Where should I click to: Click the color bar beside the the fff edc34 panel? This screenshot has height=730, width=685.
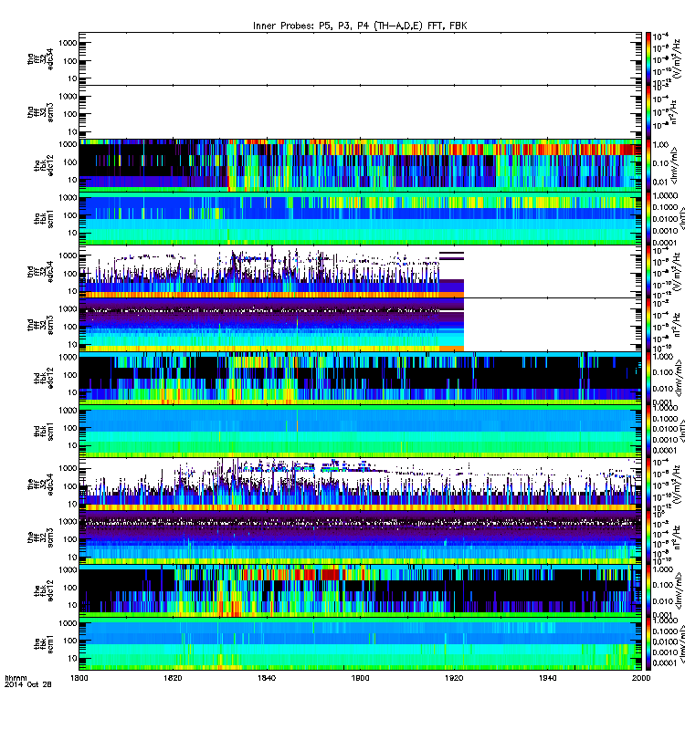pos(648,485)
